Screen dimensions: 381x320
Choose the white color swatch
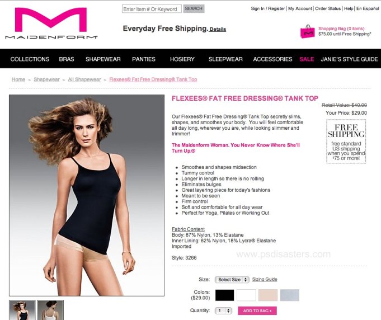[246, 295]
